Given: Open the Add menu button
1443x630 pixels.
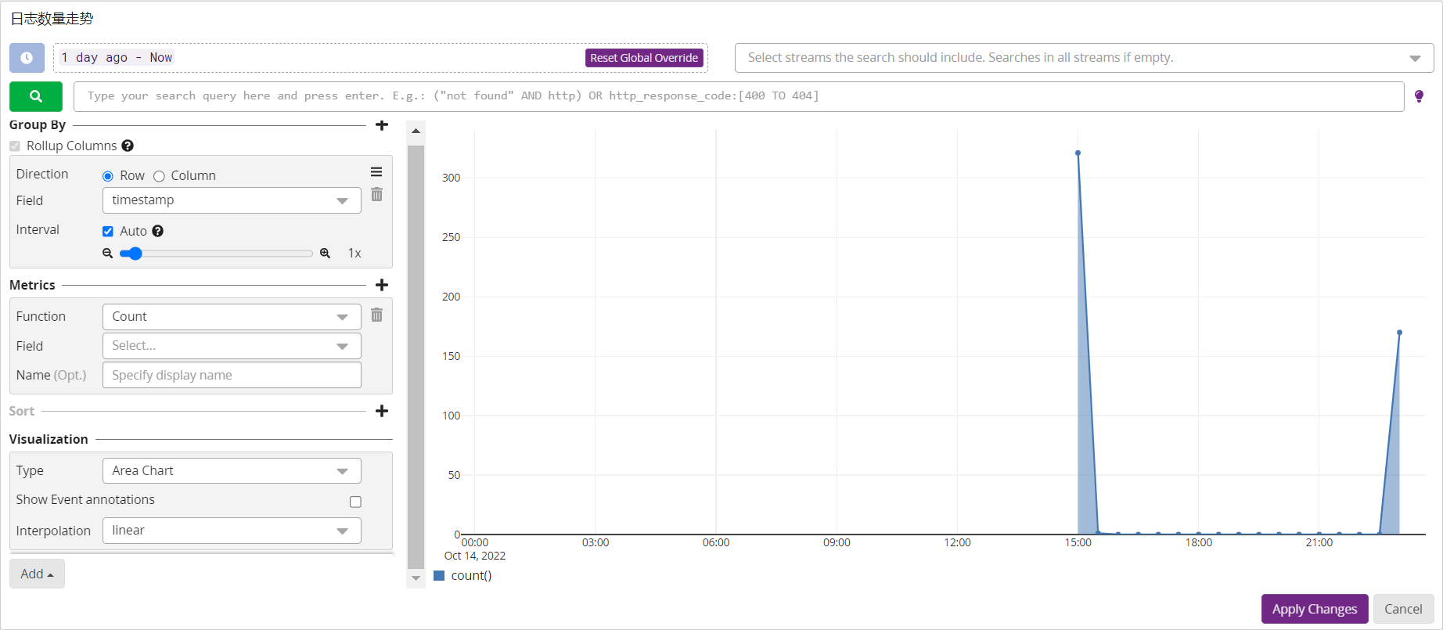Looking at the screenshot, I should tap(37, 574).
